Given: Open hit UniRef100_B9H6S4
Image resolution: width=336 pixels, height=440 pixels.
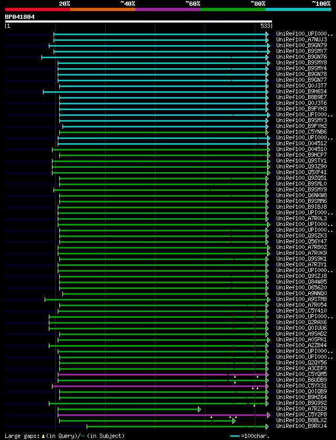Looking at the screenshot, I should pos(301,91).
